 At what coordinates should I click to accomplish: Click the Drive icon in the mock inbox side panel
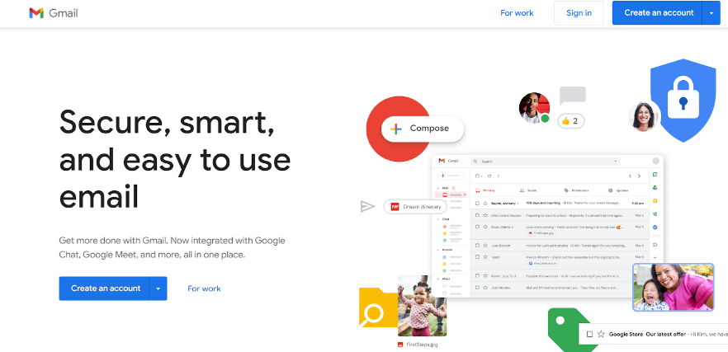(x=655, y=187)
